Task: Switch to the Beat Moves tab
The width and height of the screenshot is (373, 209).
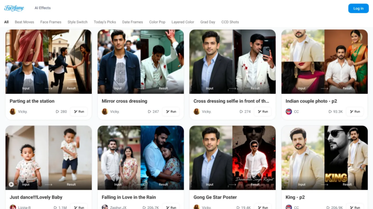Action: coord(24,22)
